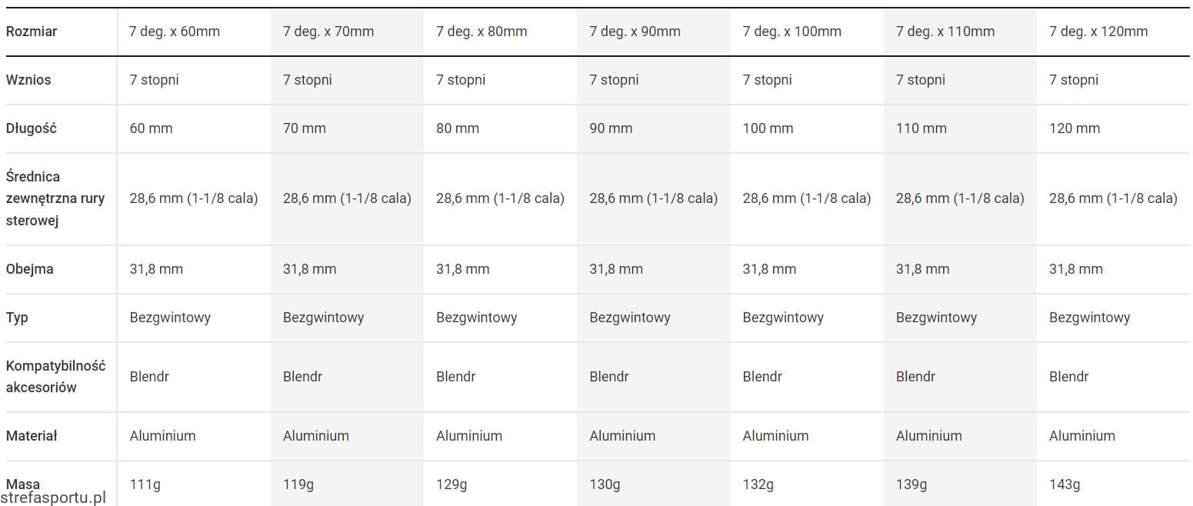
Task: Select the "Obejma" row label
Action: tap(30, 269)
